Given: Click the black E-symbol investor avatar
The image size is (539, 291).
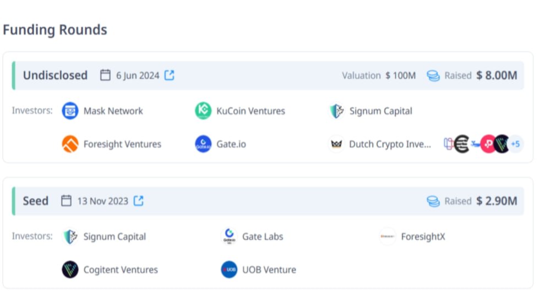Looking at the screenshot, I should (x=462, y=144).
